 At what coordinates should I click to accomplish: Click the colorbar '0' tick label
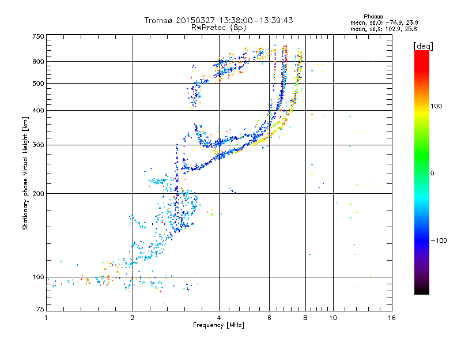[x=432, y=174]
